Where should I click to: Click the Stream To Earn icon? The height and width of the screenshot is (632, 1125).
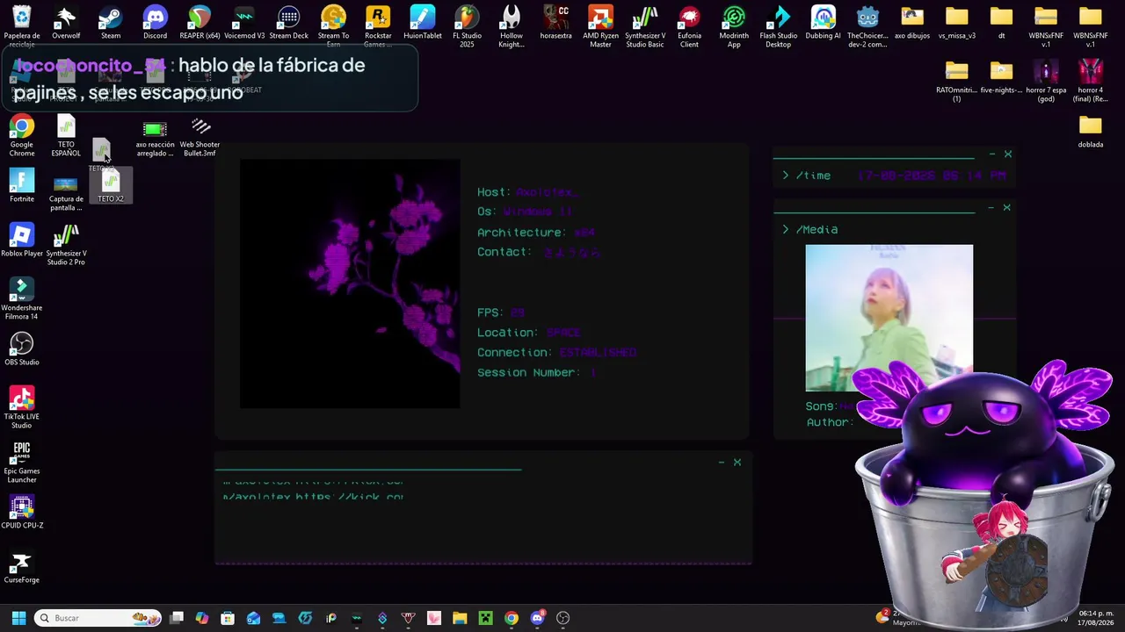(333, 25)
